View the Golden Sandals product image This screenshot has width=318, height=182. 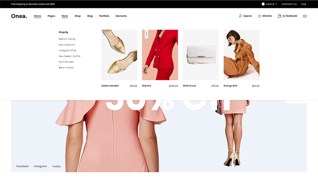(x=119, y=55)
